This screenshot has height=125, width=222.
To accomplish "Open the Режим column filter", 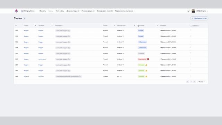I will (x=114, y=25).
